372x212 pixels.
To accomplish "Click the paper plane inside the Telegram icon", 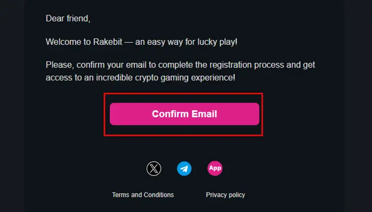I will pos(184,169).
